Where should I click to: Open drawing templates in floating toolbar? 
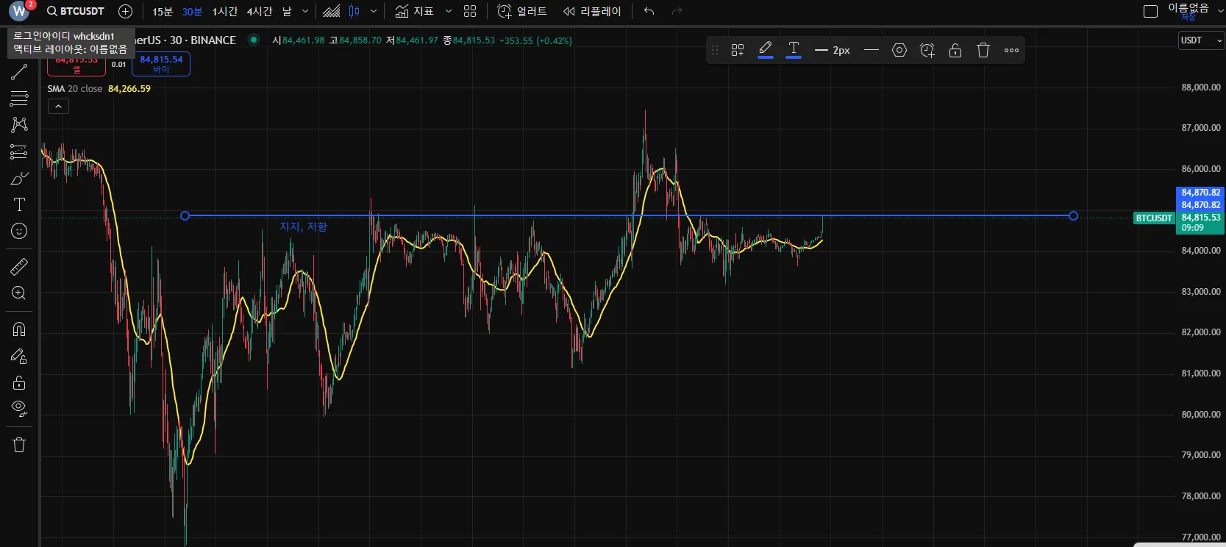738,50
